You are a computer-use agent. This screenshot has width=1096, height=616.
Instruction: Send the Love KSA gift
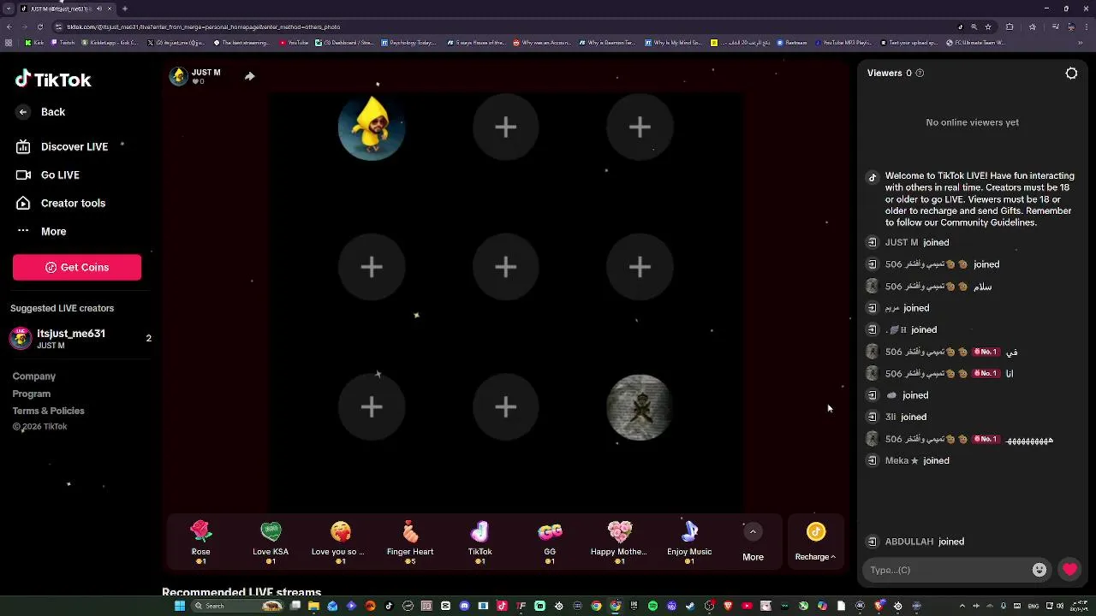pyautogui.click(x=271, y=542)
